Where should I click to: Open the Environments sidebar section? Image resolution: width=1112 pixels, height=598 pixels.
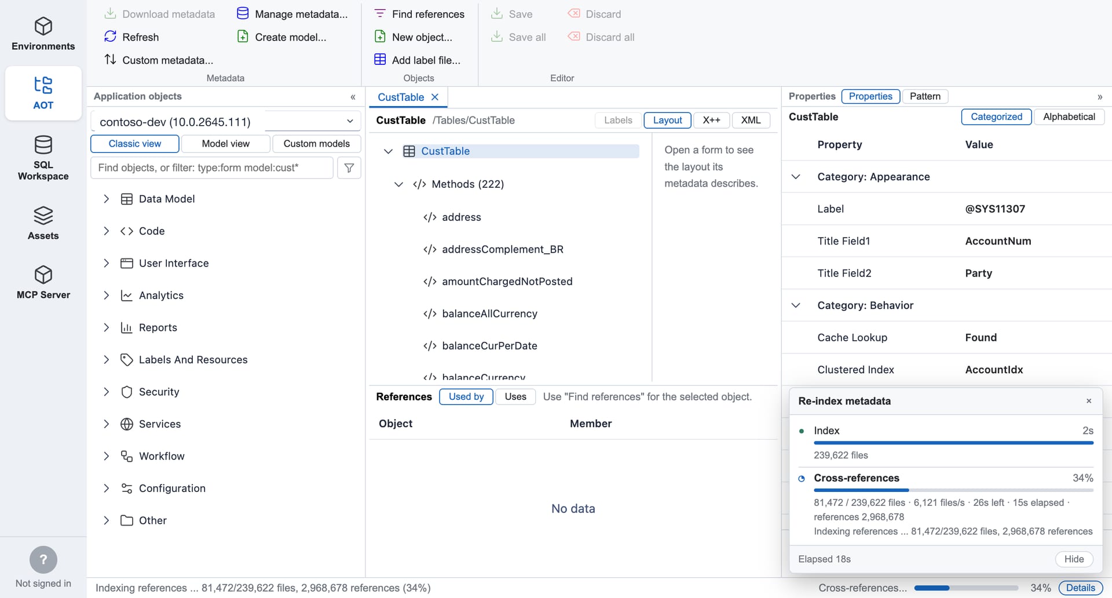(43, 34)
